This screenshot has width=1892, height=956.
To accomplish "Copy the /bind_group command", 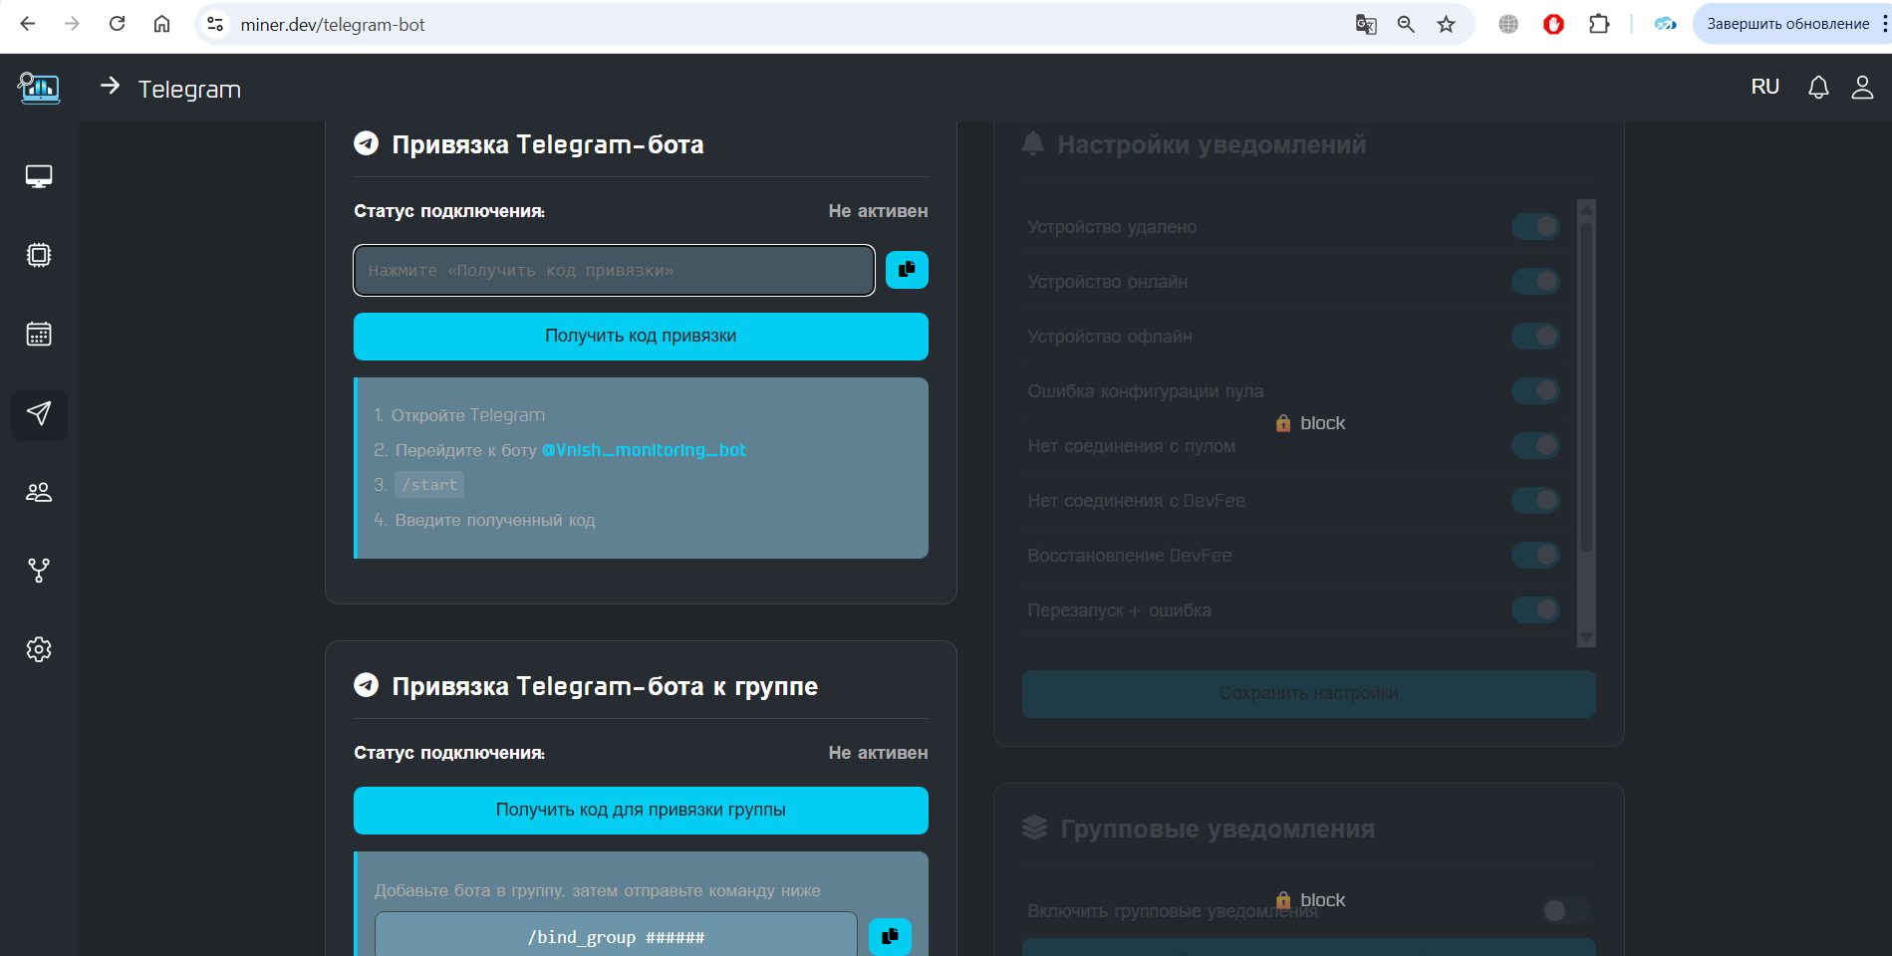I will click(x=890, y=936).
